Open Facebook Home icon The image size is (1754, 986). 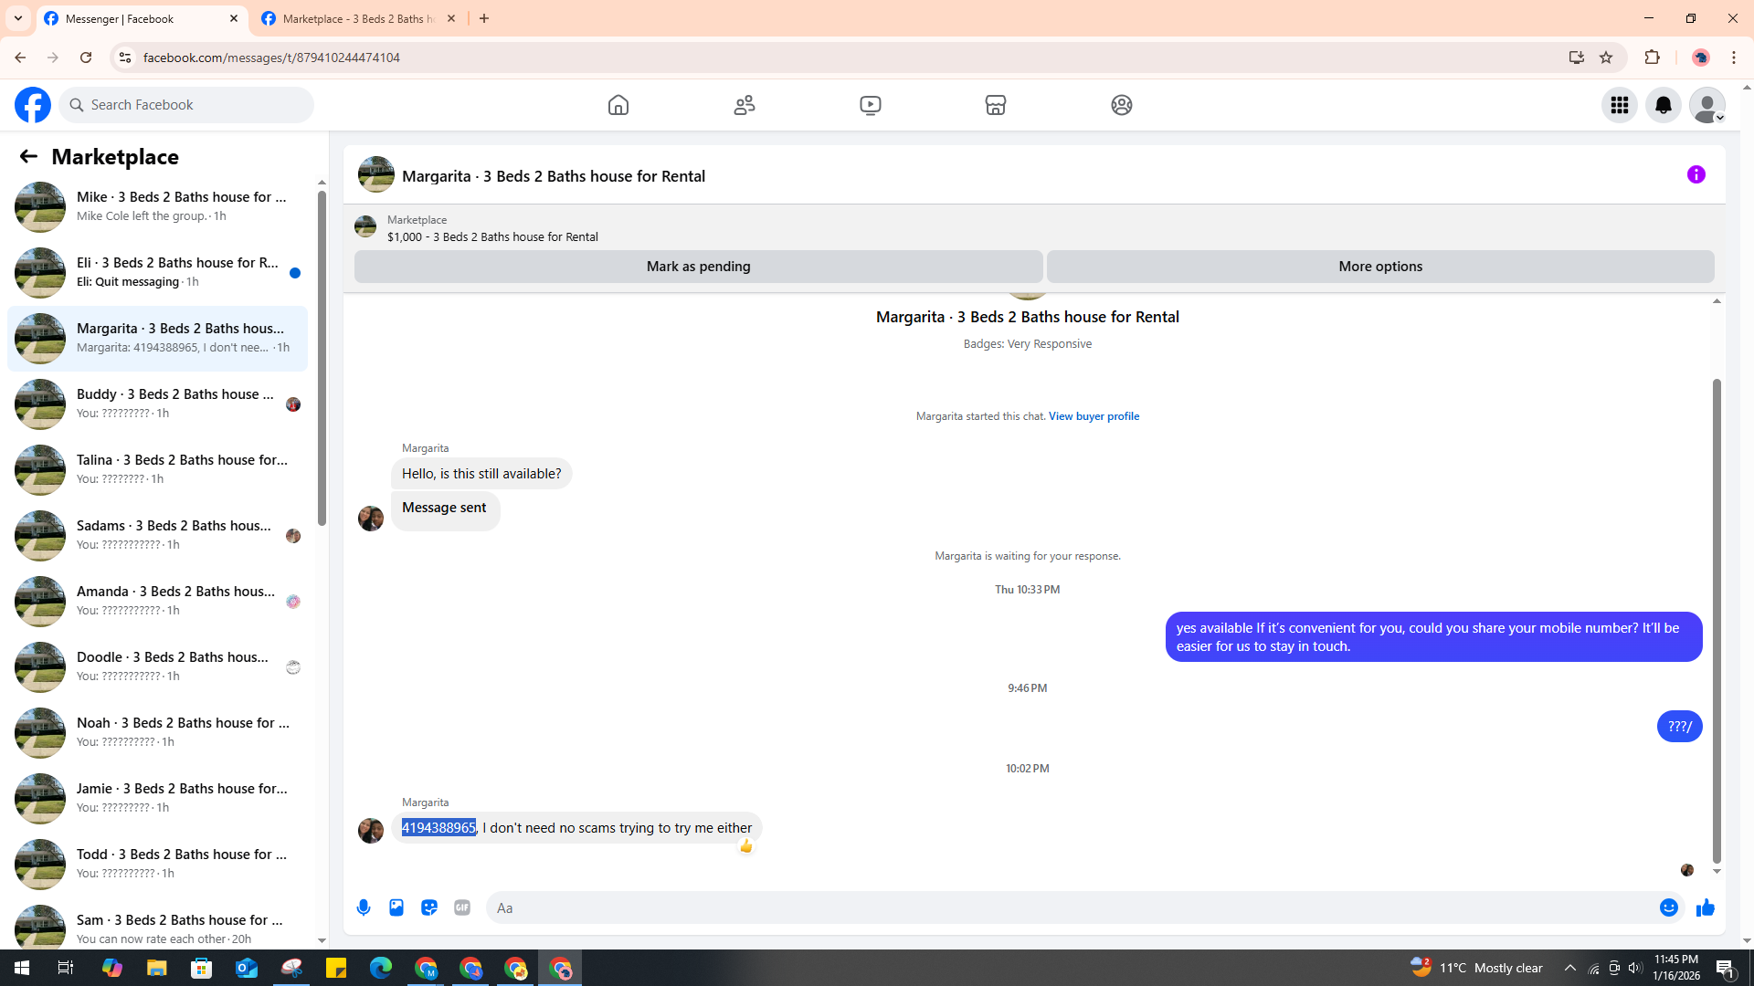(618, 105)
